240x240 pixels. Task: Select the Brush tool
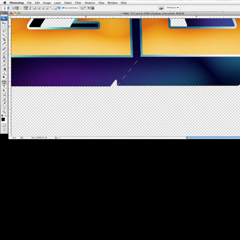click(x=4, y=53)
